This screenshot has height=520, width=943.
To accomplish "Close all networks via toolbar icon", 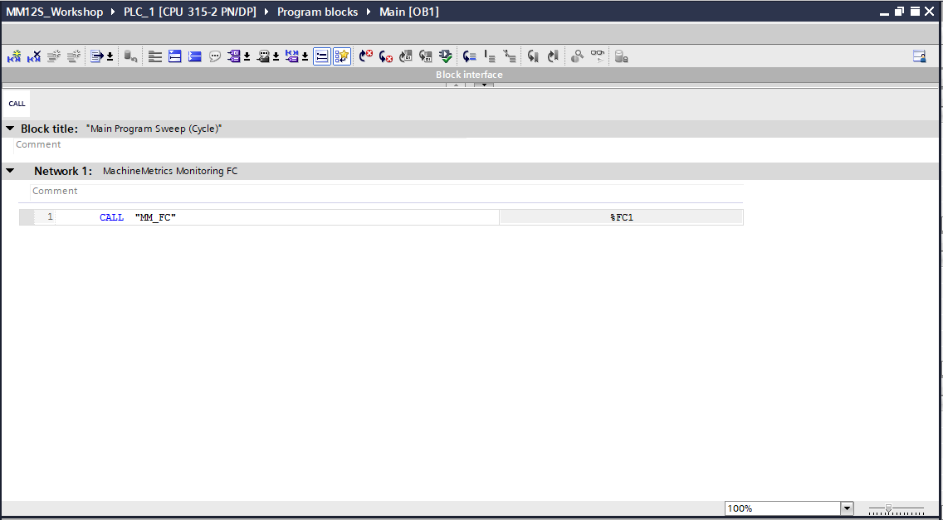I will (195, 56).
